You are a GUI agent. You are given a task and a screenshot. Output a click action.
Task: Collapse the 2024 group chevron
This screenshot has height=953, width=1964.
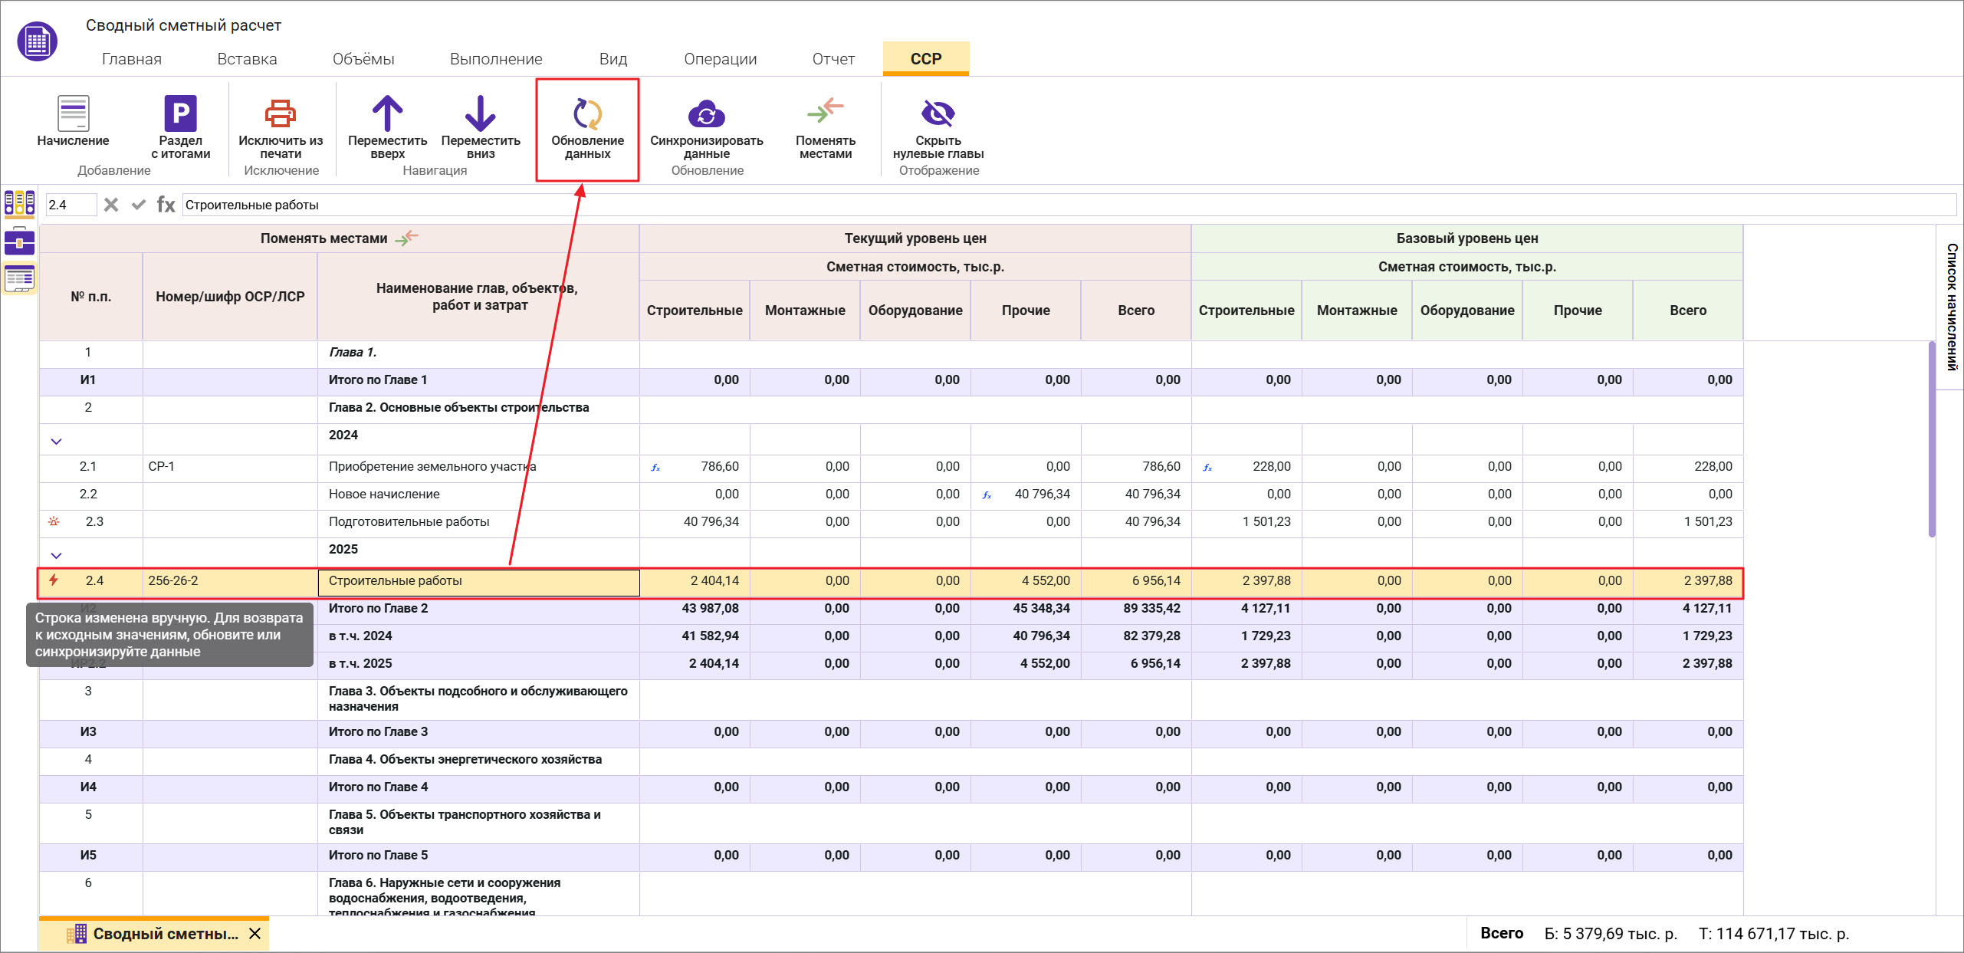click(x=56, y=441)
